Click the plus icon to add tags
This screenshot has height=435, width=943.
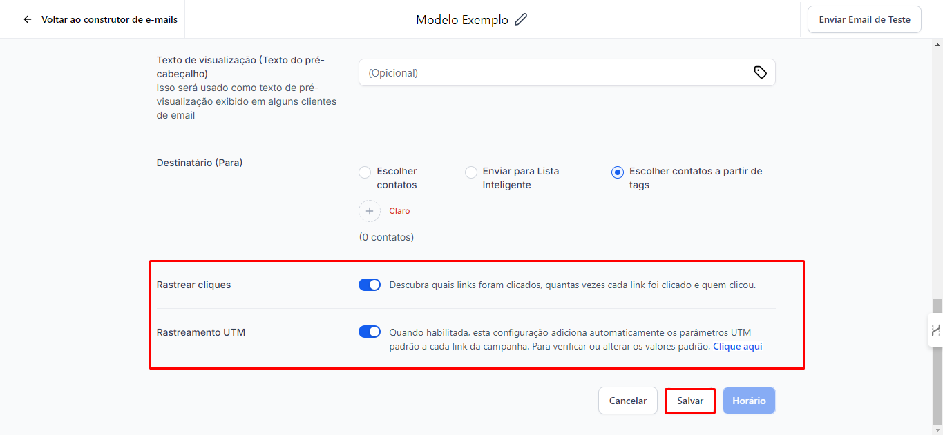click(x=370, y=211)
